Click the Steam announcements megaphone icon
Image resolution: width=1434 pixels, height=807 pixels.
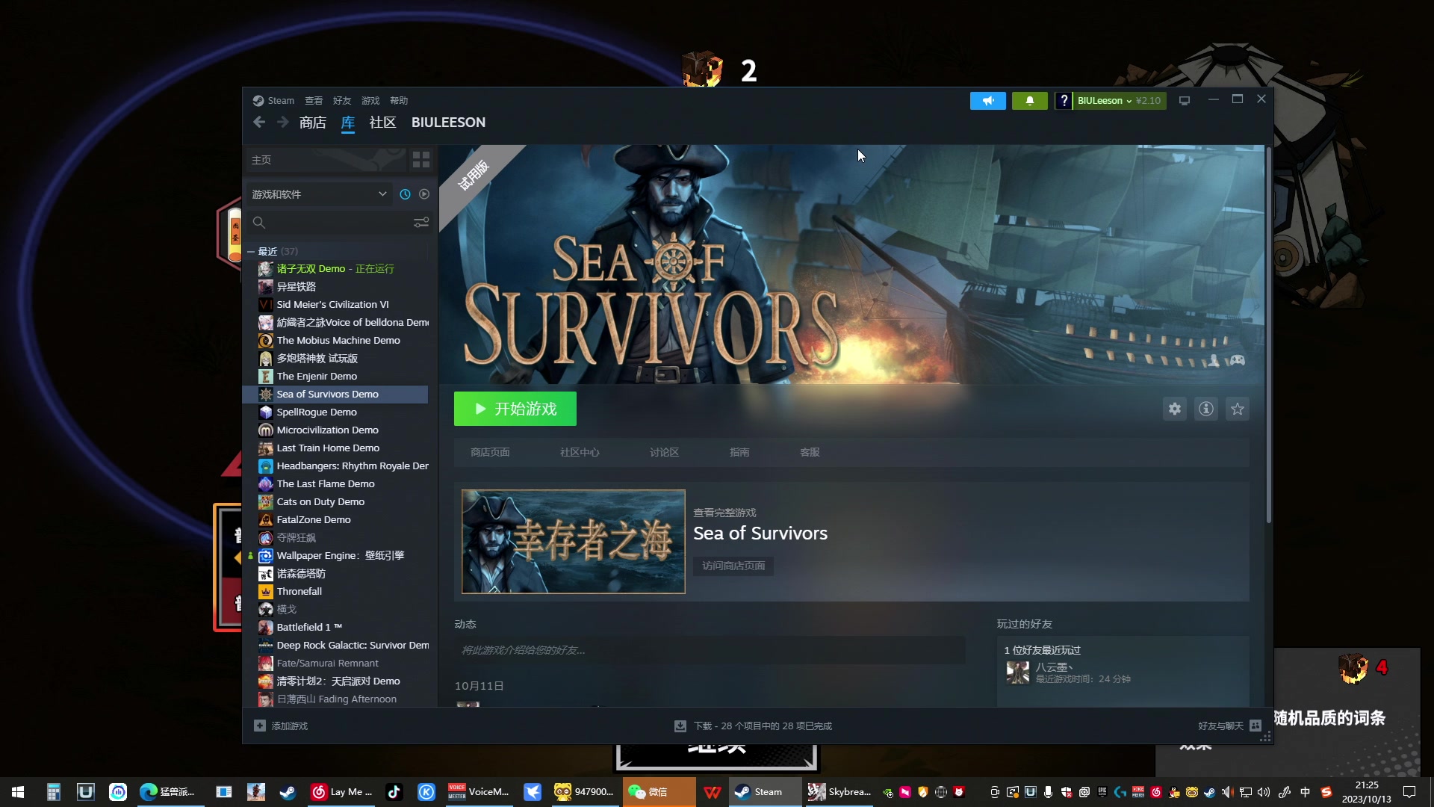tap(987, 101)
